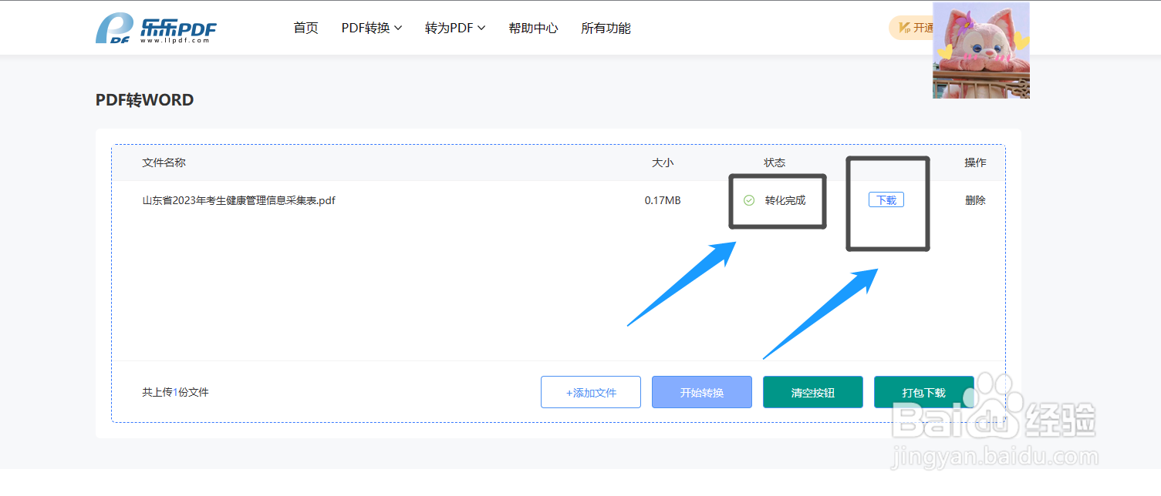Expand the PDF转换 dropdown menu
Viewport: 1161px width, 496px height.
point(372,28)
